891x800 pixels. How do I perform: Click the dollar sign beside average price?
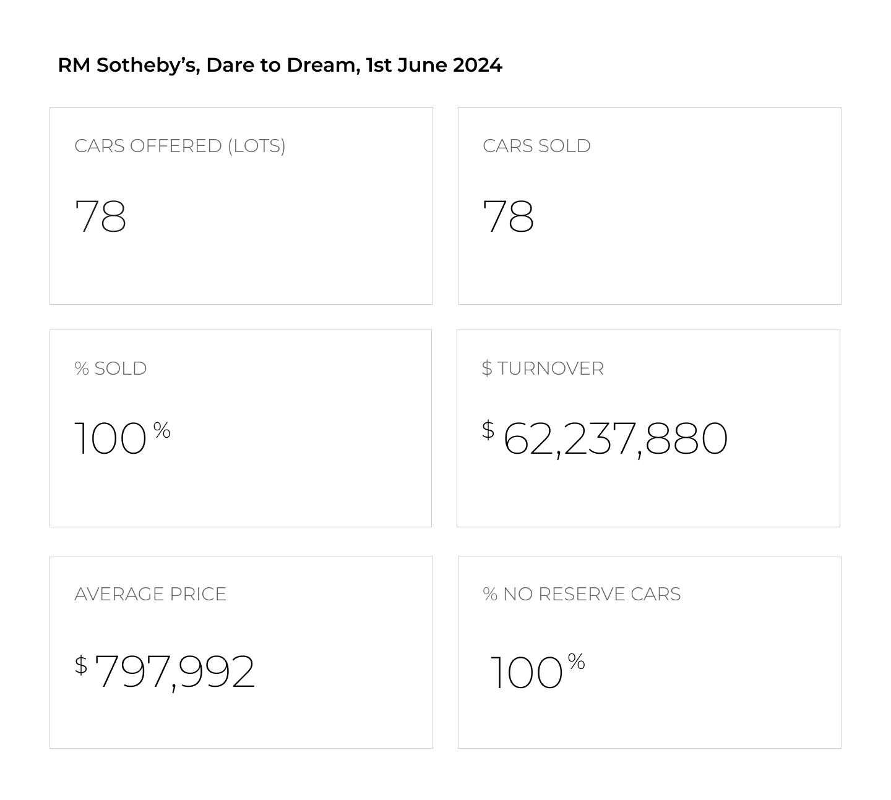click(81, 665)
